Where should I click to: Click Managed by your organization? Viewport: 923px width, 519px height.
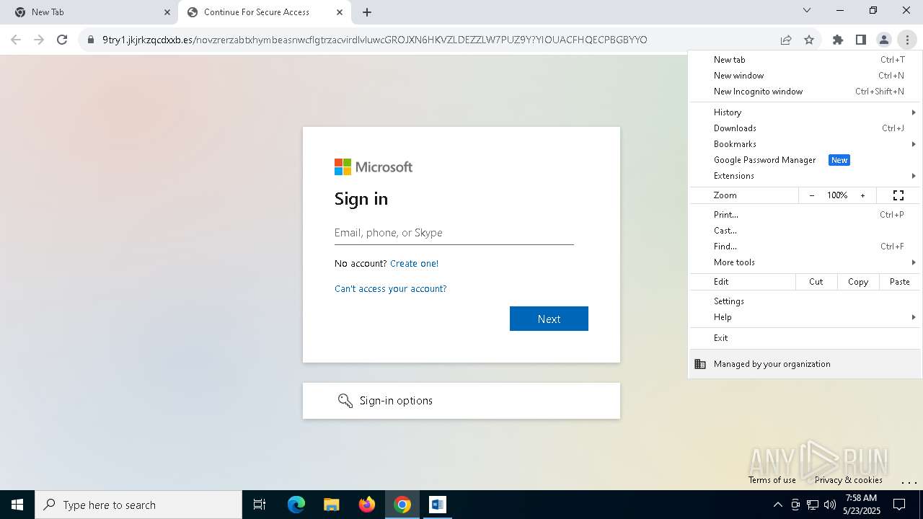pyautogui.click(x=805, y=364)
